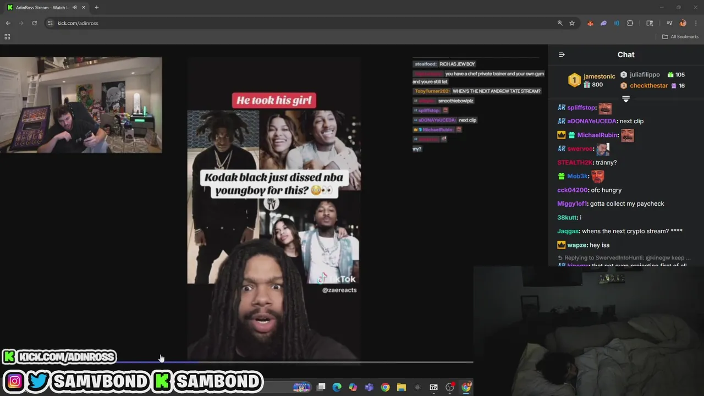Click the MichaelRubin username in chat

click(x=597, y=135)
